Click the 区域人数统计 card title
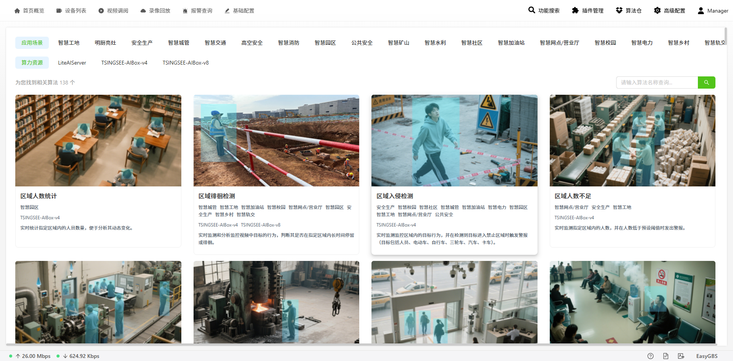Screen dimensions: 733x361 coord(39,196)
